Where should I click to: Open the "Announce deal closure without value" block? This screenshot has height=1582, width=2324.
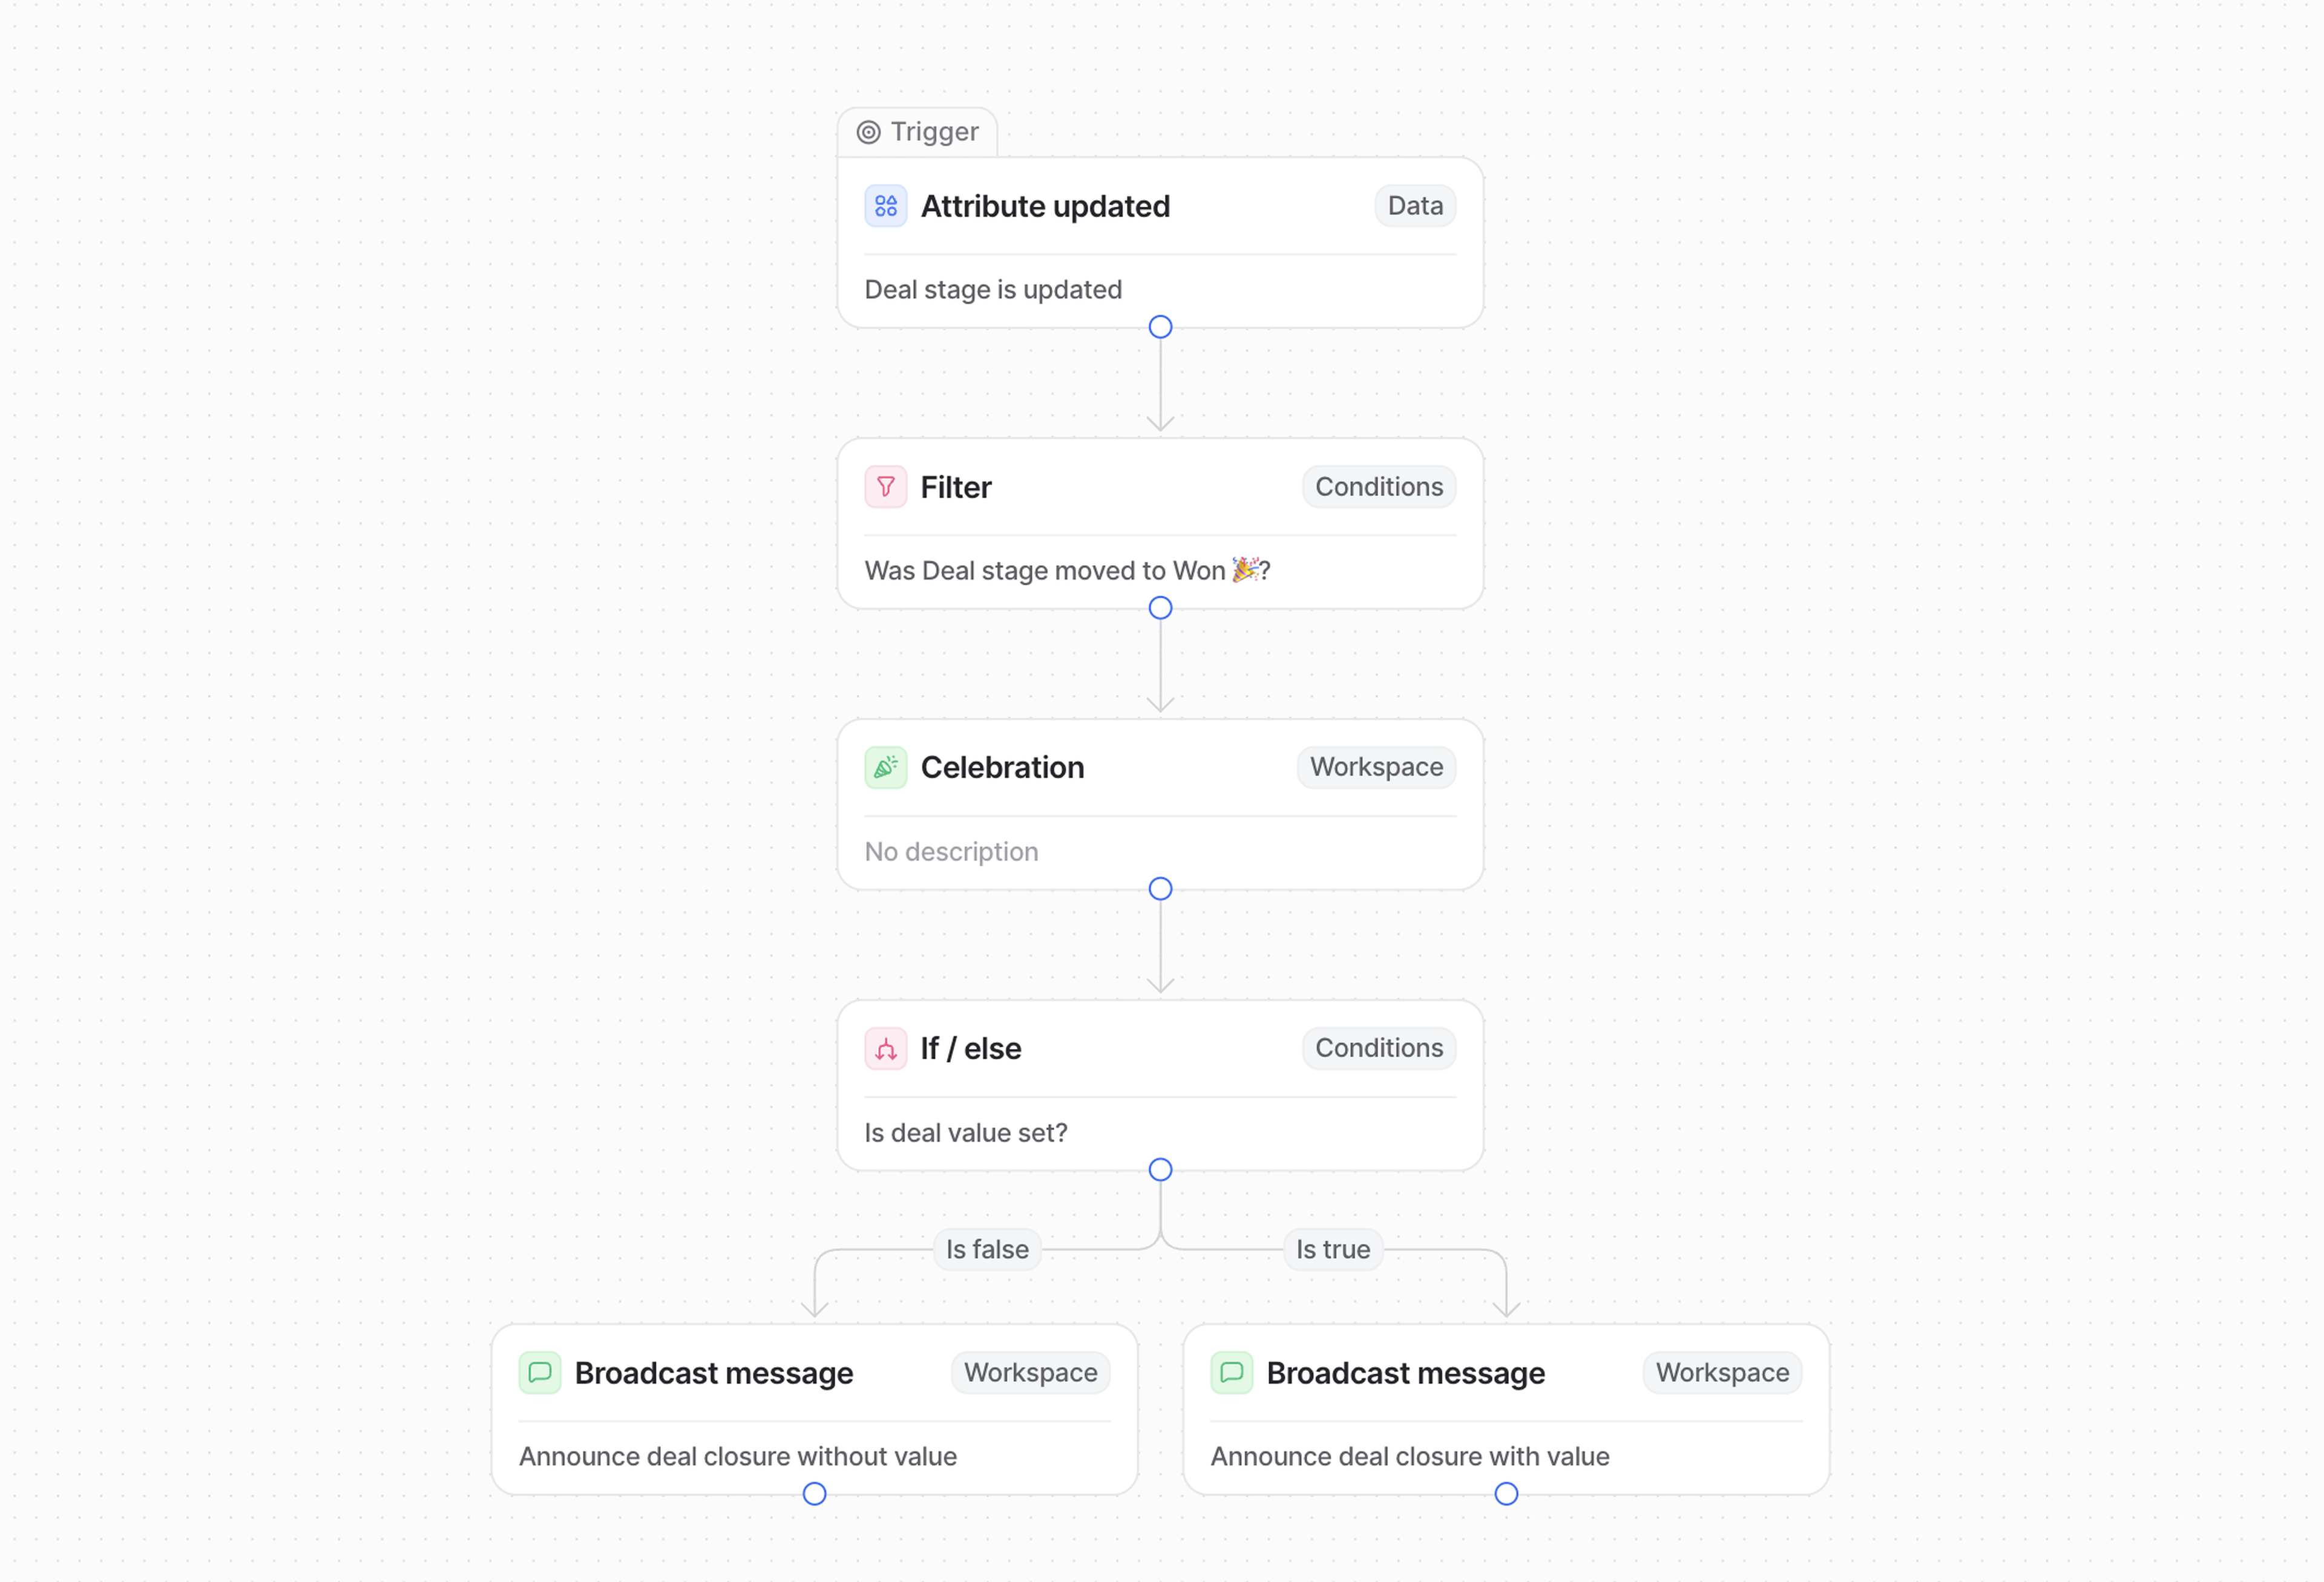tap(737, 1456)
